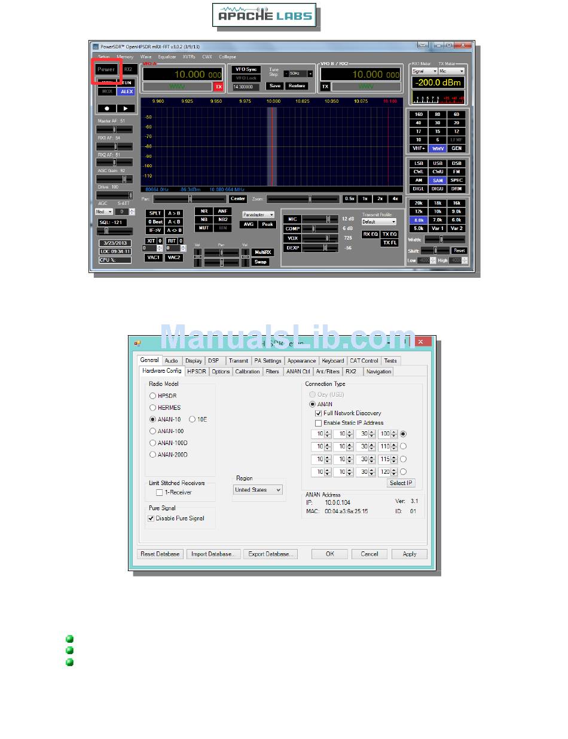Click the Restore button

[x=297, y=86]
